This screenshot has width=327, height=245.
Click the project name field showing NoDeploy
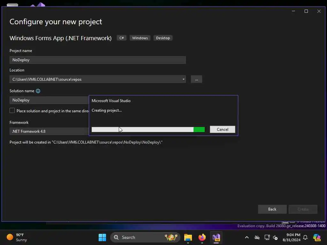pos(98,60)
